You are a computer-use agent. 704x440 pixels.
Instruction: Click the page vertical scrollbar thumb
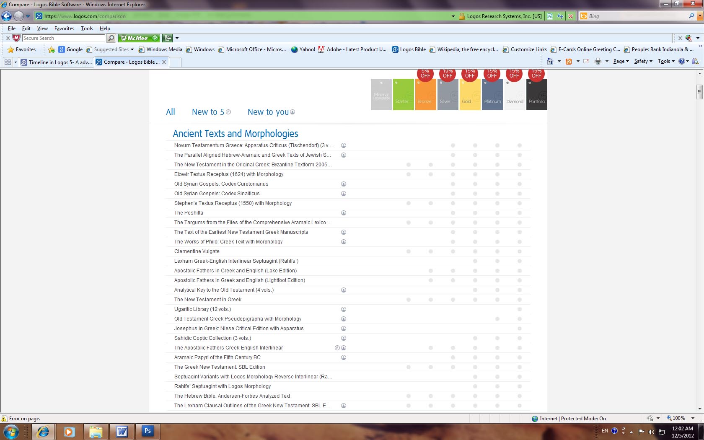click(x=699, y=92)
